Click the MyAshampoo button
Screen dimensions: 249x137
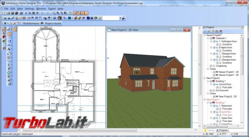tap(31, 23)
